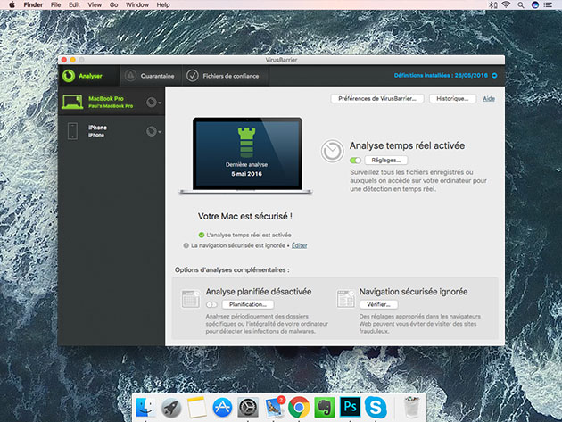Click the Vérifier button
Image resolution: width=562 pixels, height=422 pixels.
(x=378, y=304)
